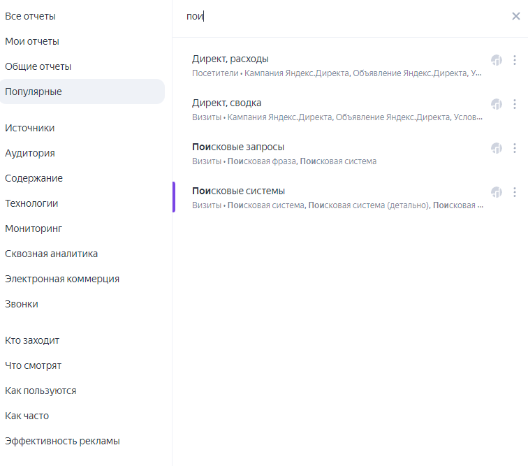Open the Директ, расходы report
Image resolution: width=528 pixels, height=466 pixels.
230,59
